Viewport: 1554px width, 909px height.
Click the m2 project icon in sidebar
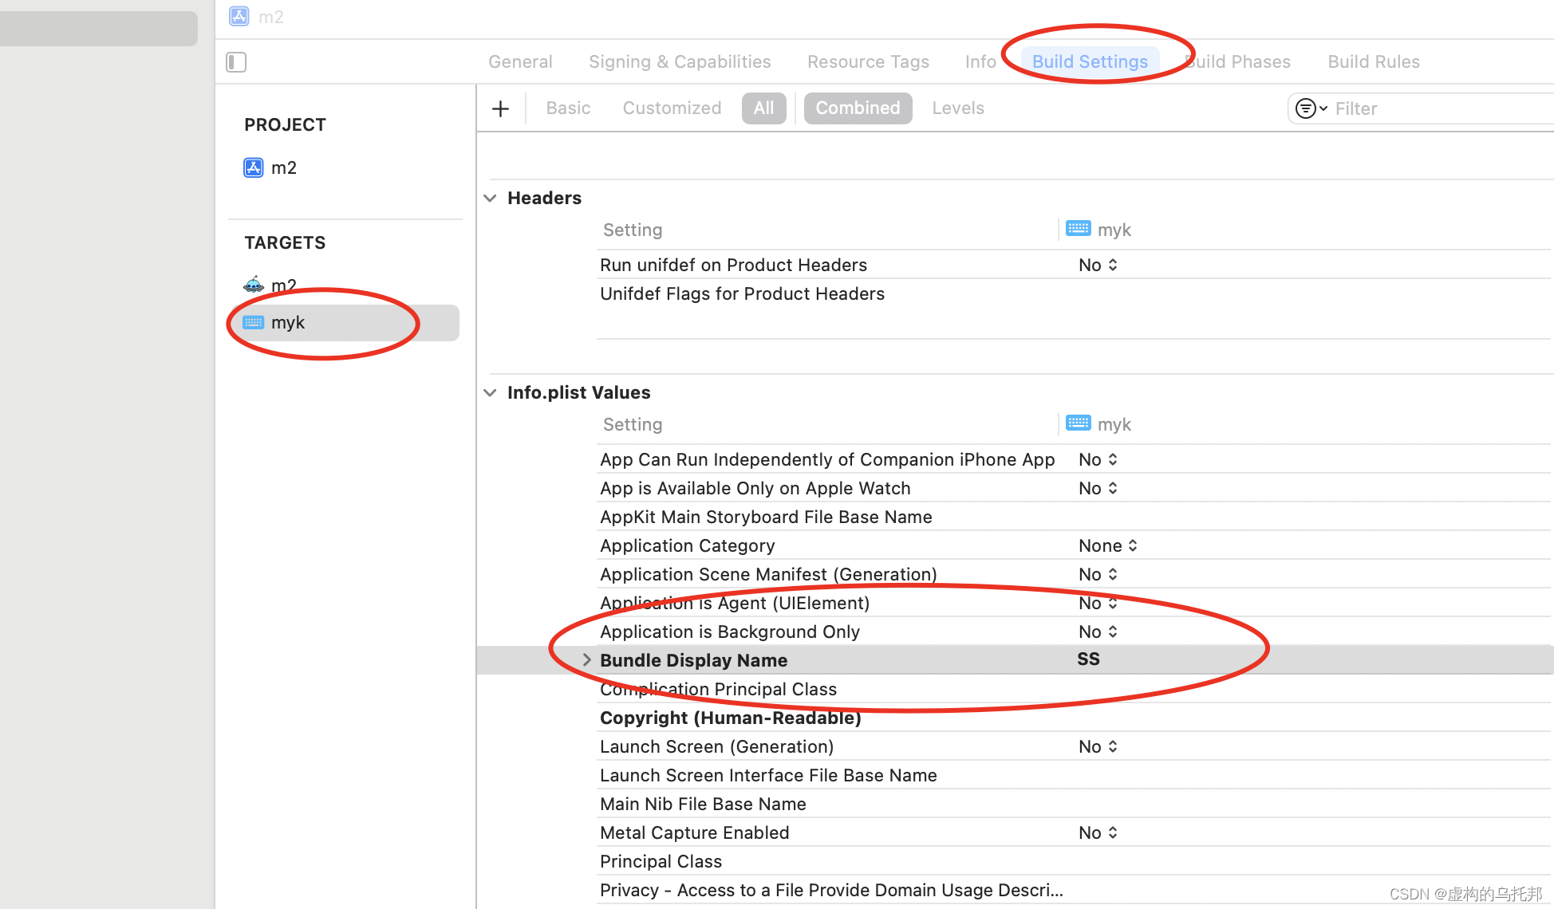tap(254, 167)
